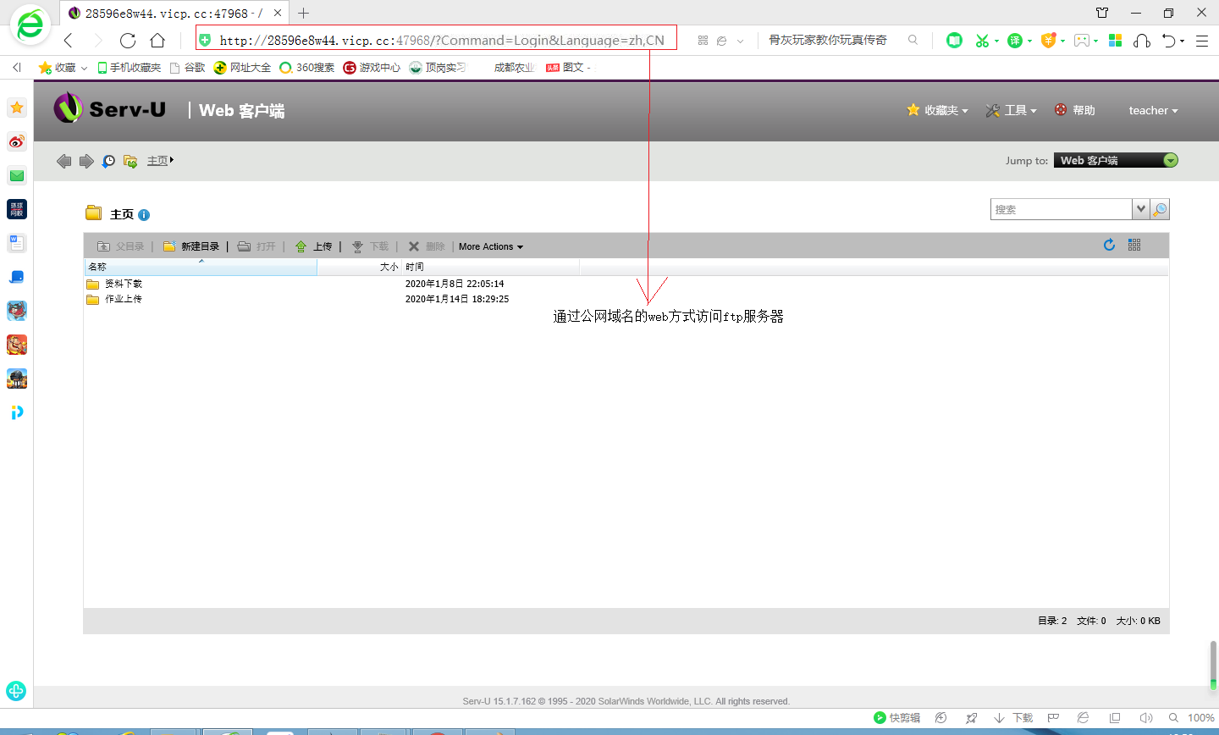
Task: Open the 网址大全 bookmark
Action: click(242, 68)
